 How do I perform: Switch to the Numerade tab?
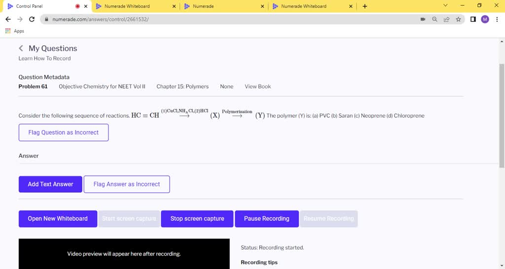pyautogui.click(x=222, y=6)
